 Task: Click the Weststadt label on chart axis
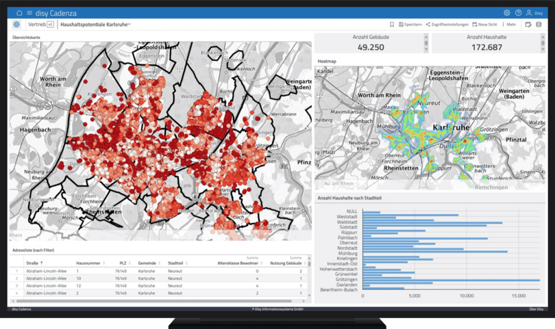pos(347,217)
